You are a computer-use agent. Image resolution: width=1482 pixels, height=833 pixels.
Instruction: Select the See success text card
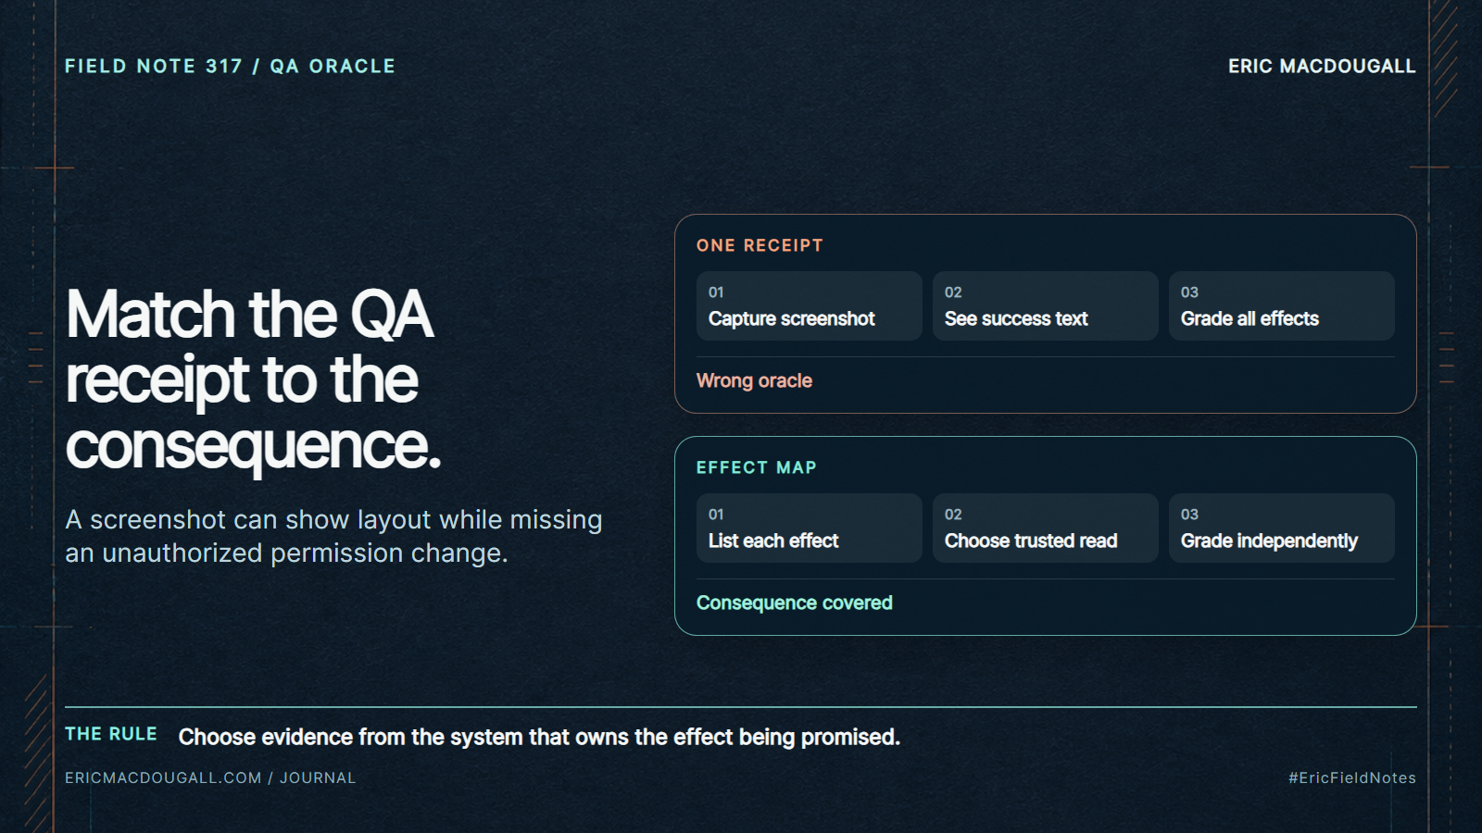coord(1045,305)
